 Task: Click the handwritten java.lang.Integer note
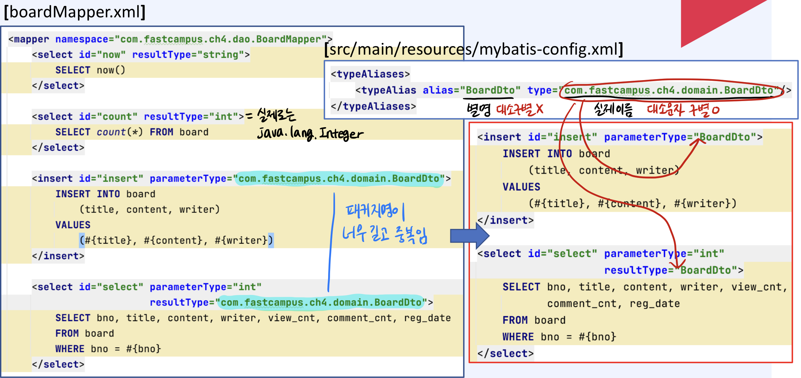310,133
